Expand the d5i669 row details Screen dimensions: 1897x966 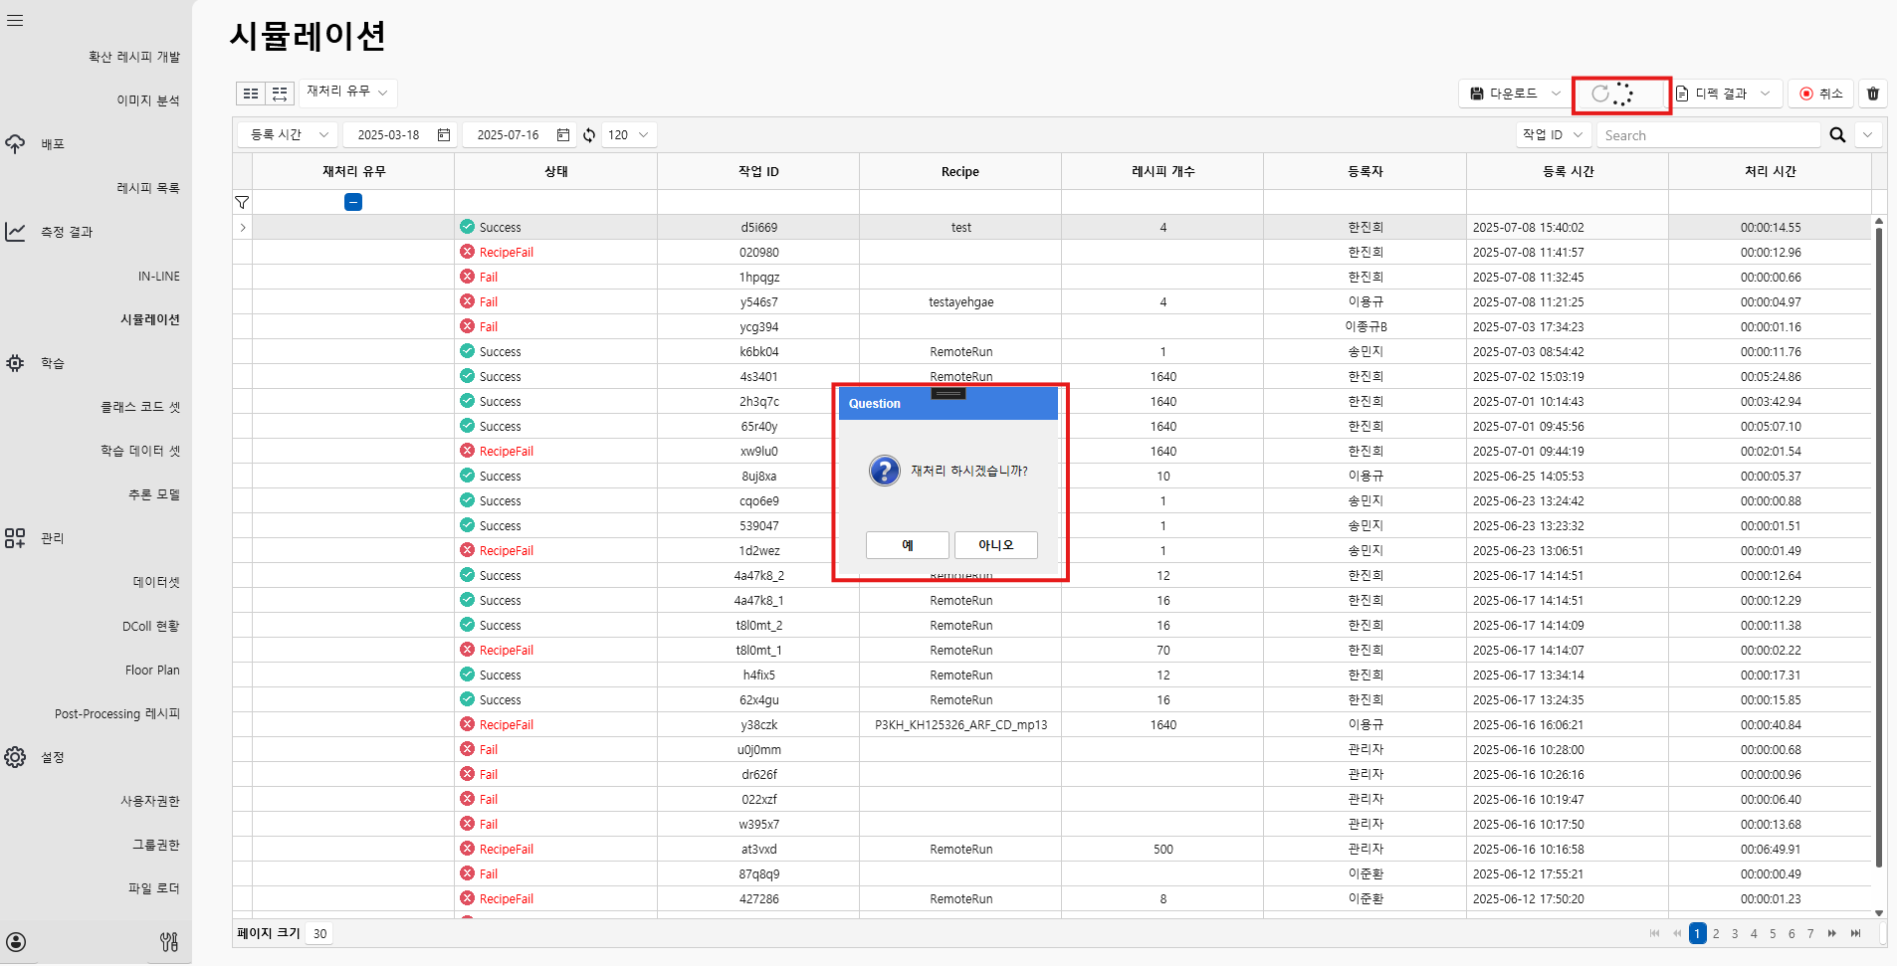(x=243, y=228)
